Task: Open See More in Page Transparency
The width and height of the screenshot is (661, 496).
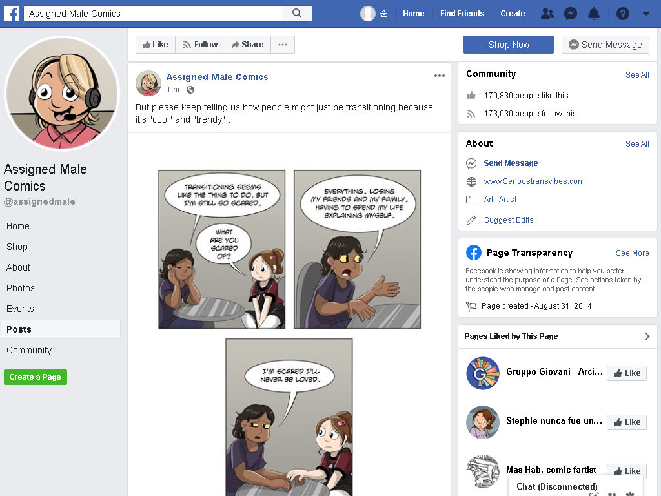Action: click(632, 253)
